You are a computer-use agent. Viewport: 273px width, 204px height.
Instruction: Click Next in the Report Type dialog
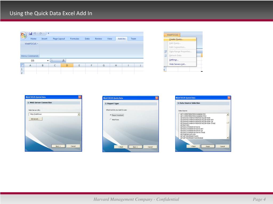(x=135, y=147)
